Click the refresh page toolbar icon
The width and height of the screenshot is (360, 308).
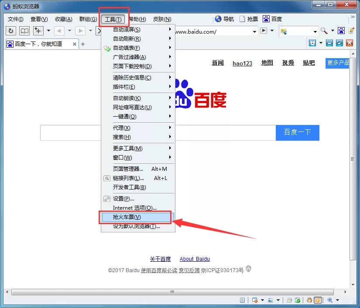pos(10,31)
